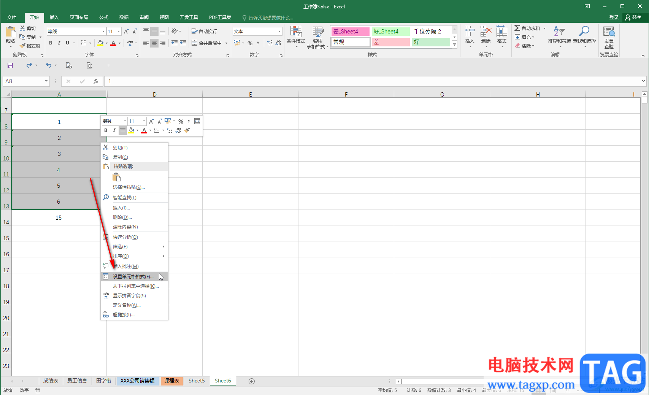This screenshot has width=649, height=395.
Task: Increase font size in the ribbon
Action: (x=126, y=31)
